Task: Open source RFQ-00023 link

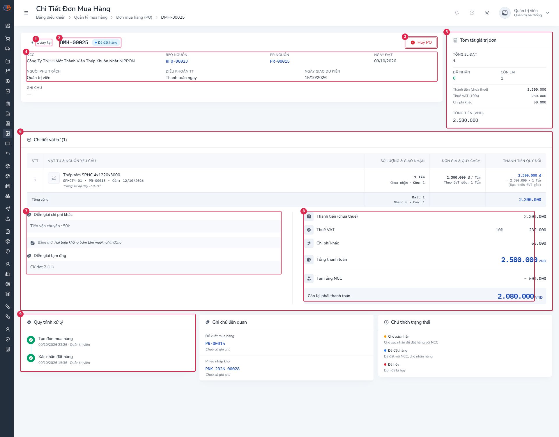Action: (x=177, y=61)
